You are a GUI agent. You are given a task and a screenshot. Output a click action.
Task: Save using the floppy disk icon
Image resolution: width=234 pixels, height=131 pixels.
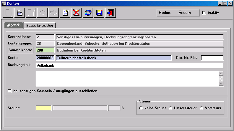tap(99, 13)
